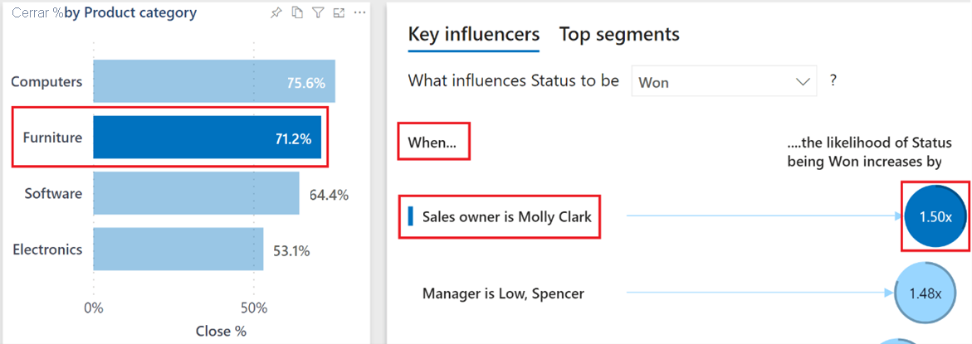Click the 1.48x influencer bubble
Image resolution: width=972 pixels, height=344 pixels.
tap(925, 293)
